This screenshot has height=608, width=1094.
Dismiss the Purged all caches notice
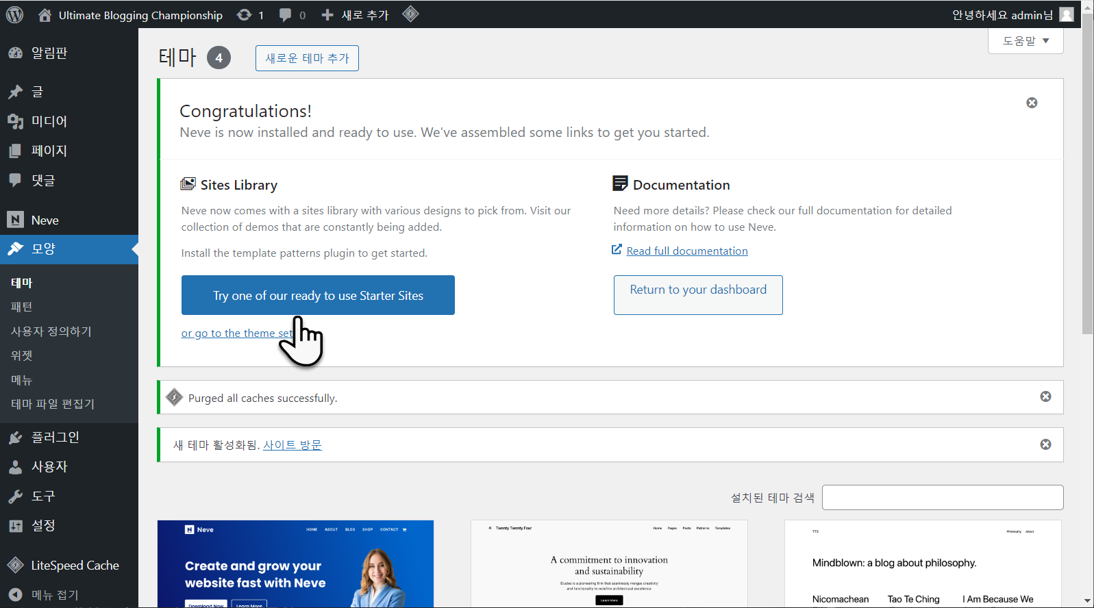(x=1045, y=396)
